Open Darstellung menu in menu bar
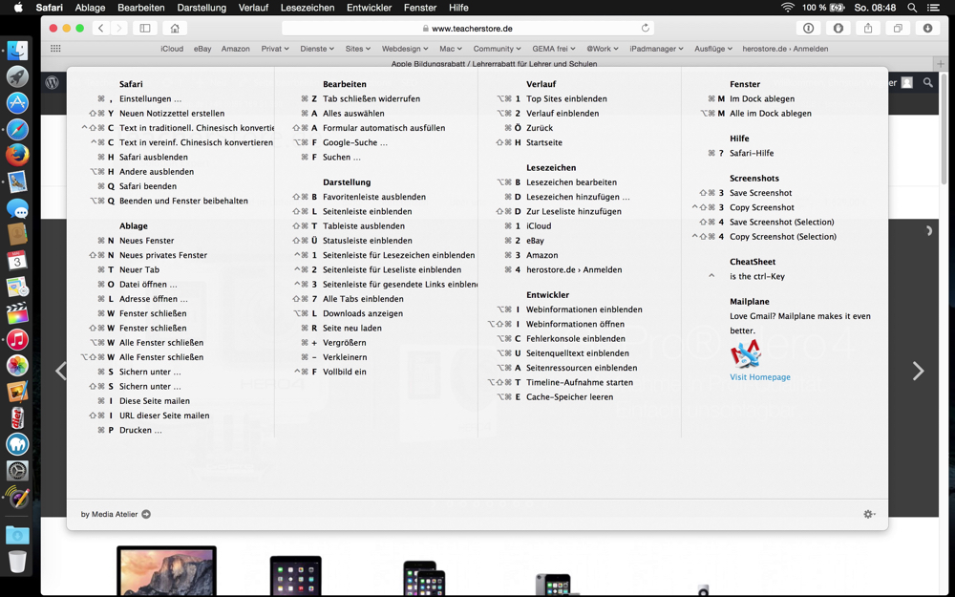The image size is (955, 597). tap(202, 8)
